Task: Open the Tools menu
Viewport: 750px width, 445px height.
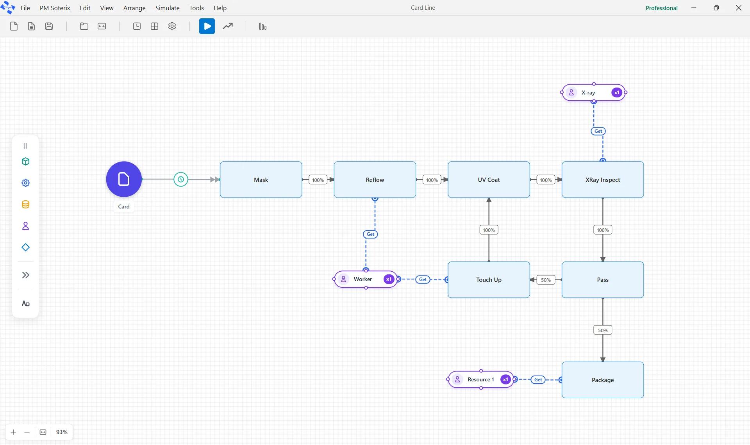Action: tap(196, 8)
